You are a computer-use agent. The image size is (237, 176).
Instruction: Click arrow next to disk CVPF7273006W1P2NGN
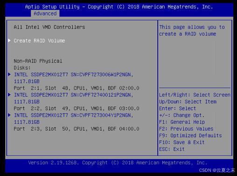(x=9, y=74)
